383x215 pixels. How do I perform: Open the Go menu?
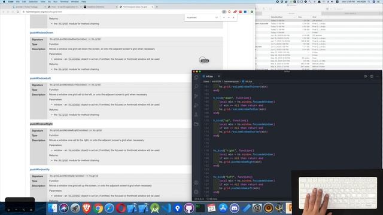[49, 1]
